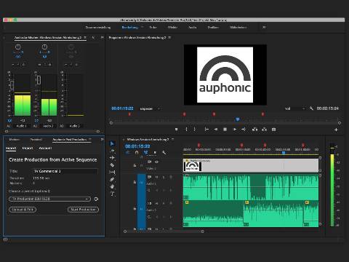Viewport: 349px width, 262px height.
Task: Switch to Auphonic Export tab
Action: pyautogui.click(x=11, y=148)
